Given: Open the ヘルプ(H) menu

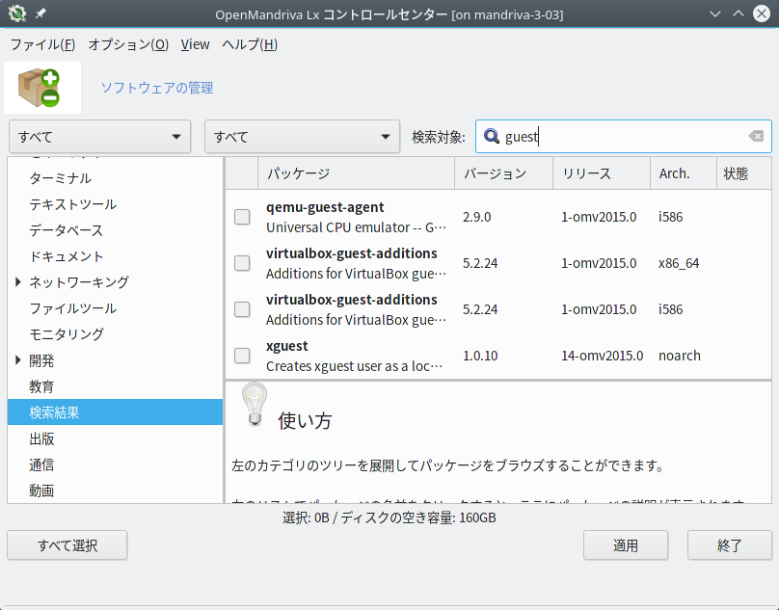Looking at the screenshot, I should click(250, 44).
